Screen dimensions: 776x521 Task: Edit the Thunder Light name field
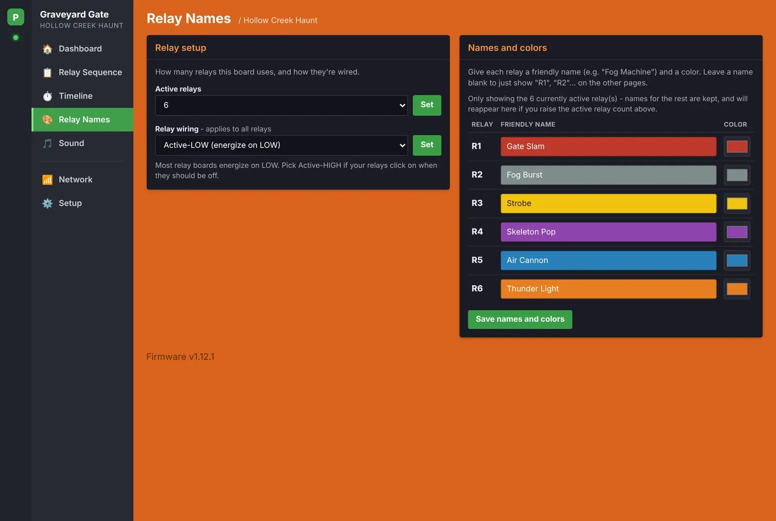(608, 289)
